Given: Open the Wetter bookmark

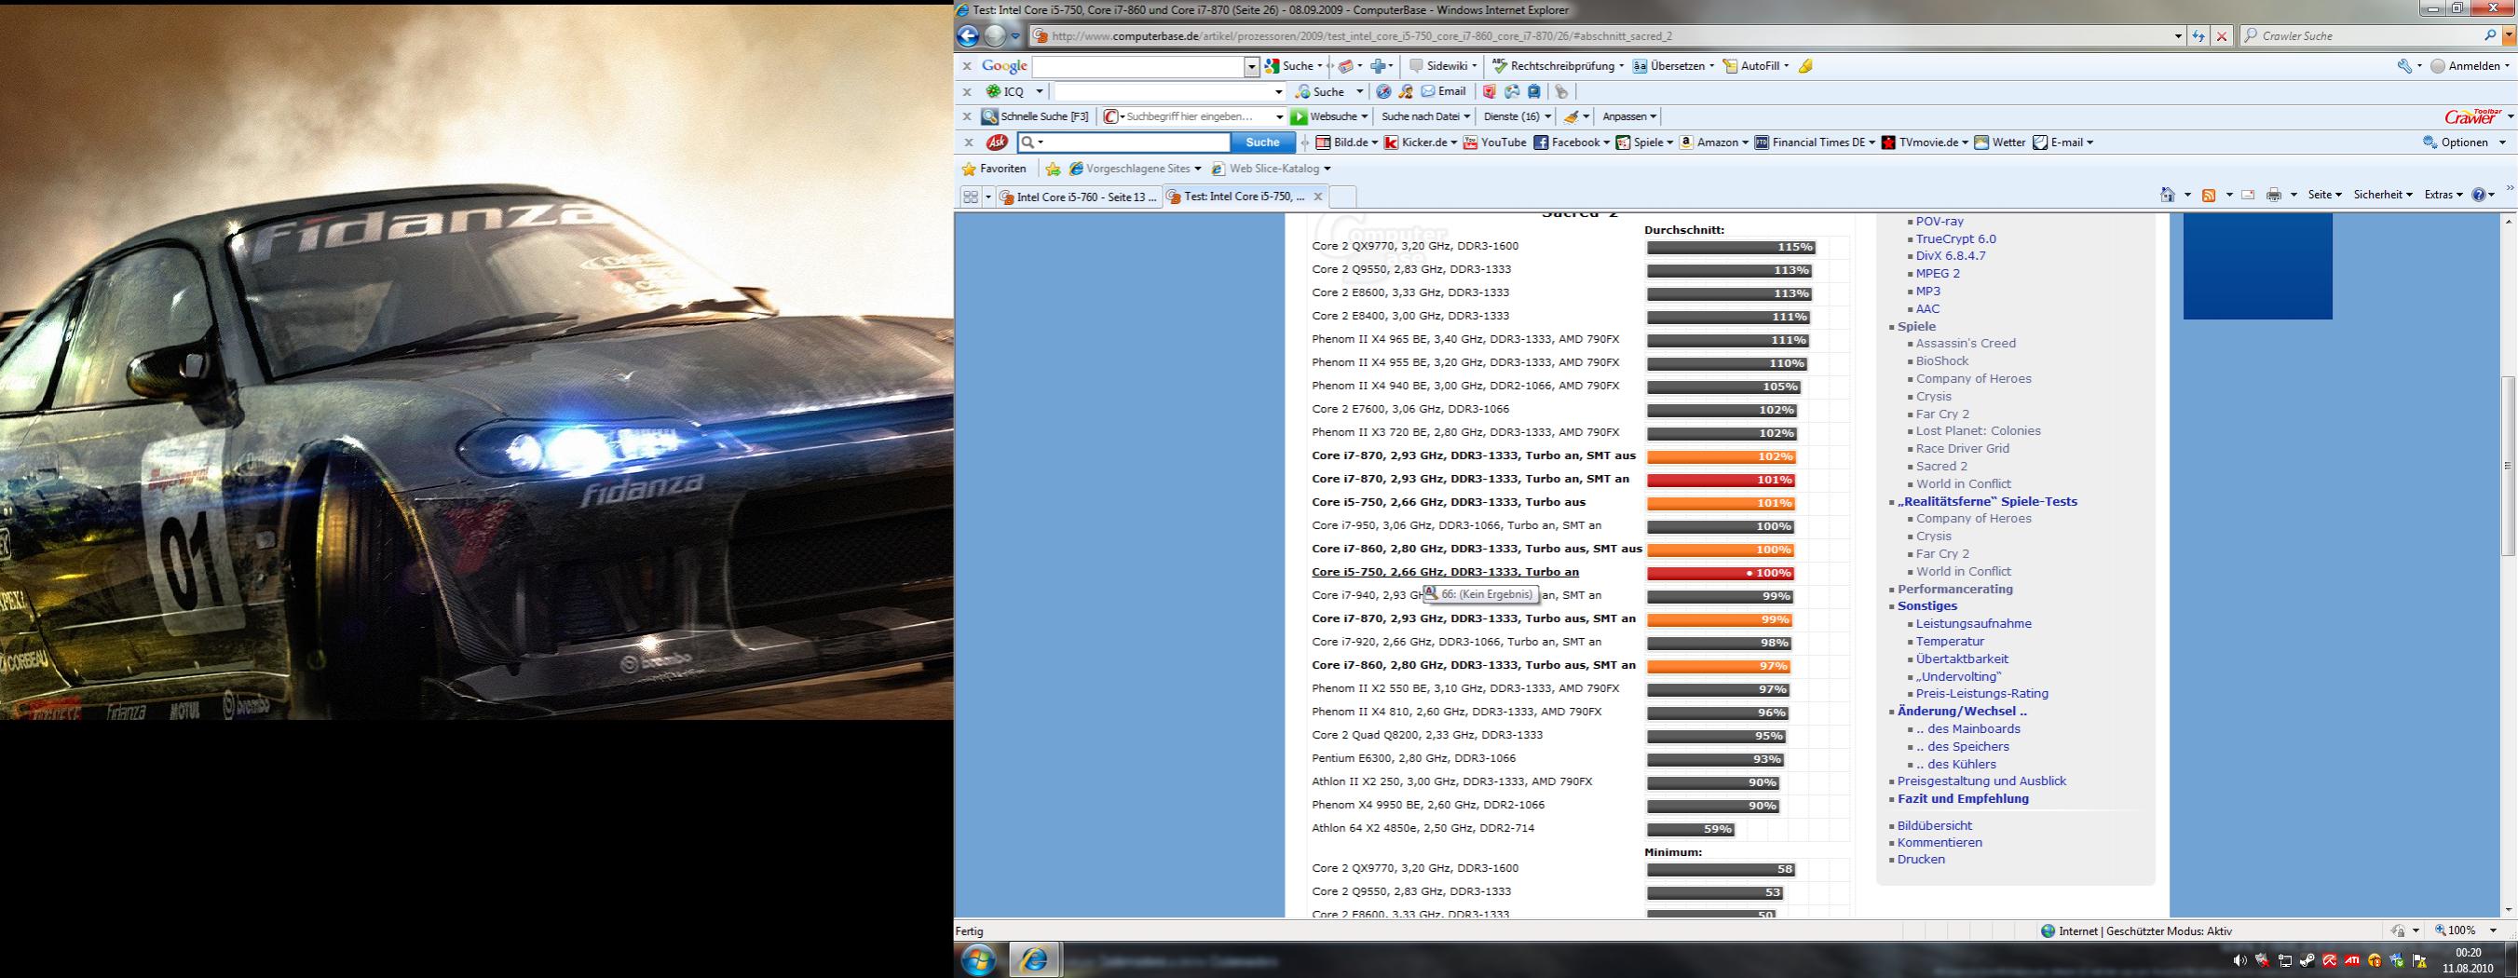Looking at the screenshot, I should point(1999,143).
